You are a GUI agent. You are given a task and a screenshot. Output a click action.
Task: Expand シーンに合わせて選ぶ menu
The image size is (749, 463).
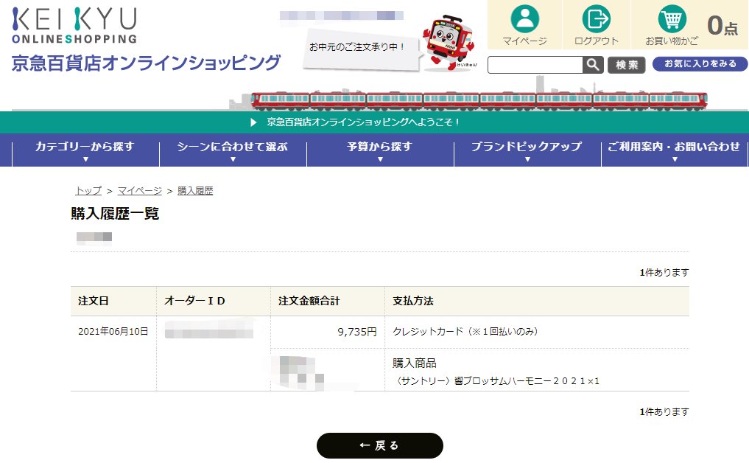coord(233,150)
